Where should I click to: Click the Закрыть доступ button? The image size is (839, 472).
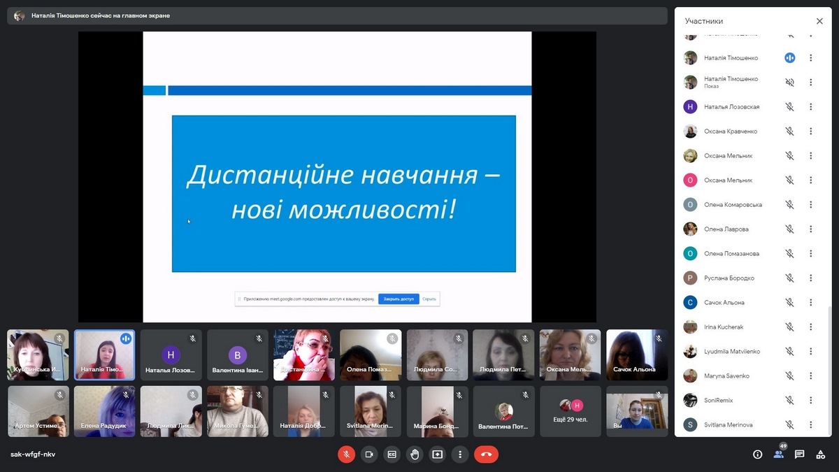(x=399, y=299)
